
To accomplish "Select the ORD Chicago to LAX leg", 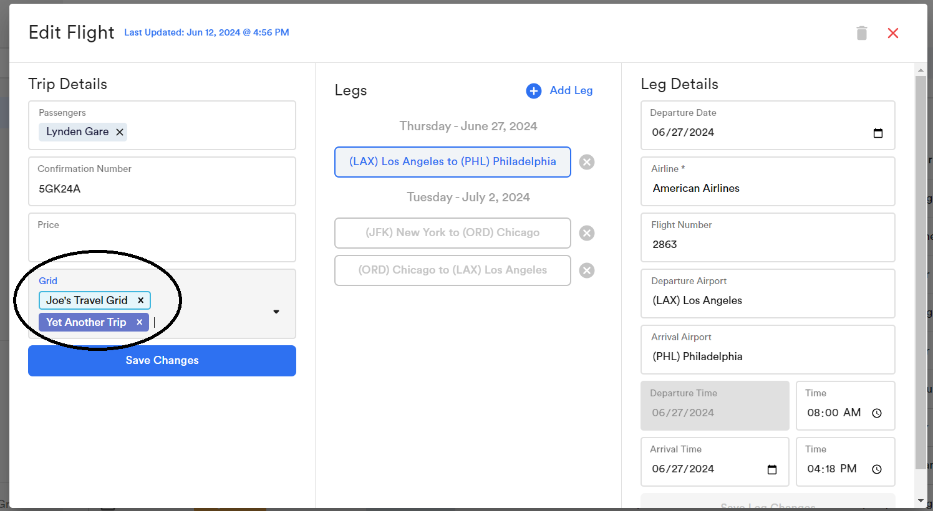I will click(x=453, y=270).
